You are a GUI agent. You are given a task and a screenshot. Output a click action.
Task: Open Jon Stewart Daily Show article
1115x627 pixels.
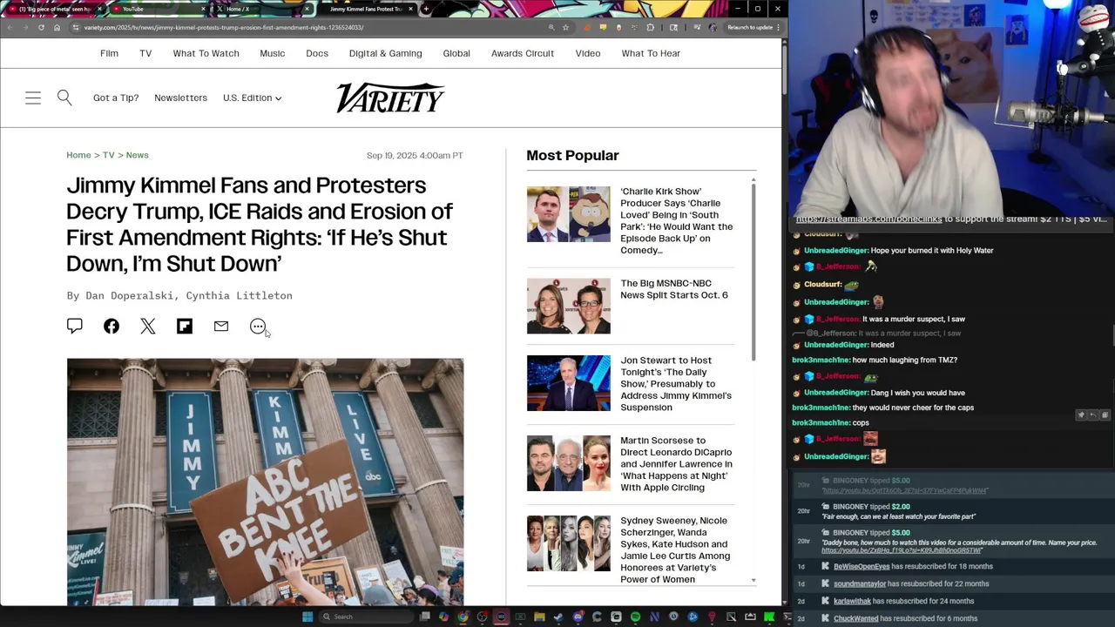click(x=676, y=383)
